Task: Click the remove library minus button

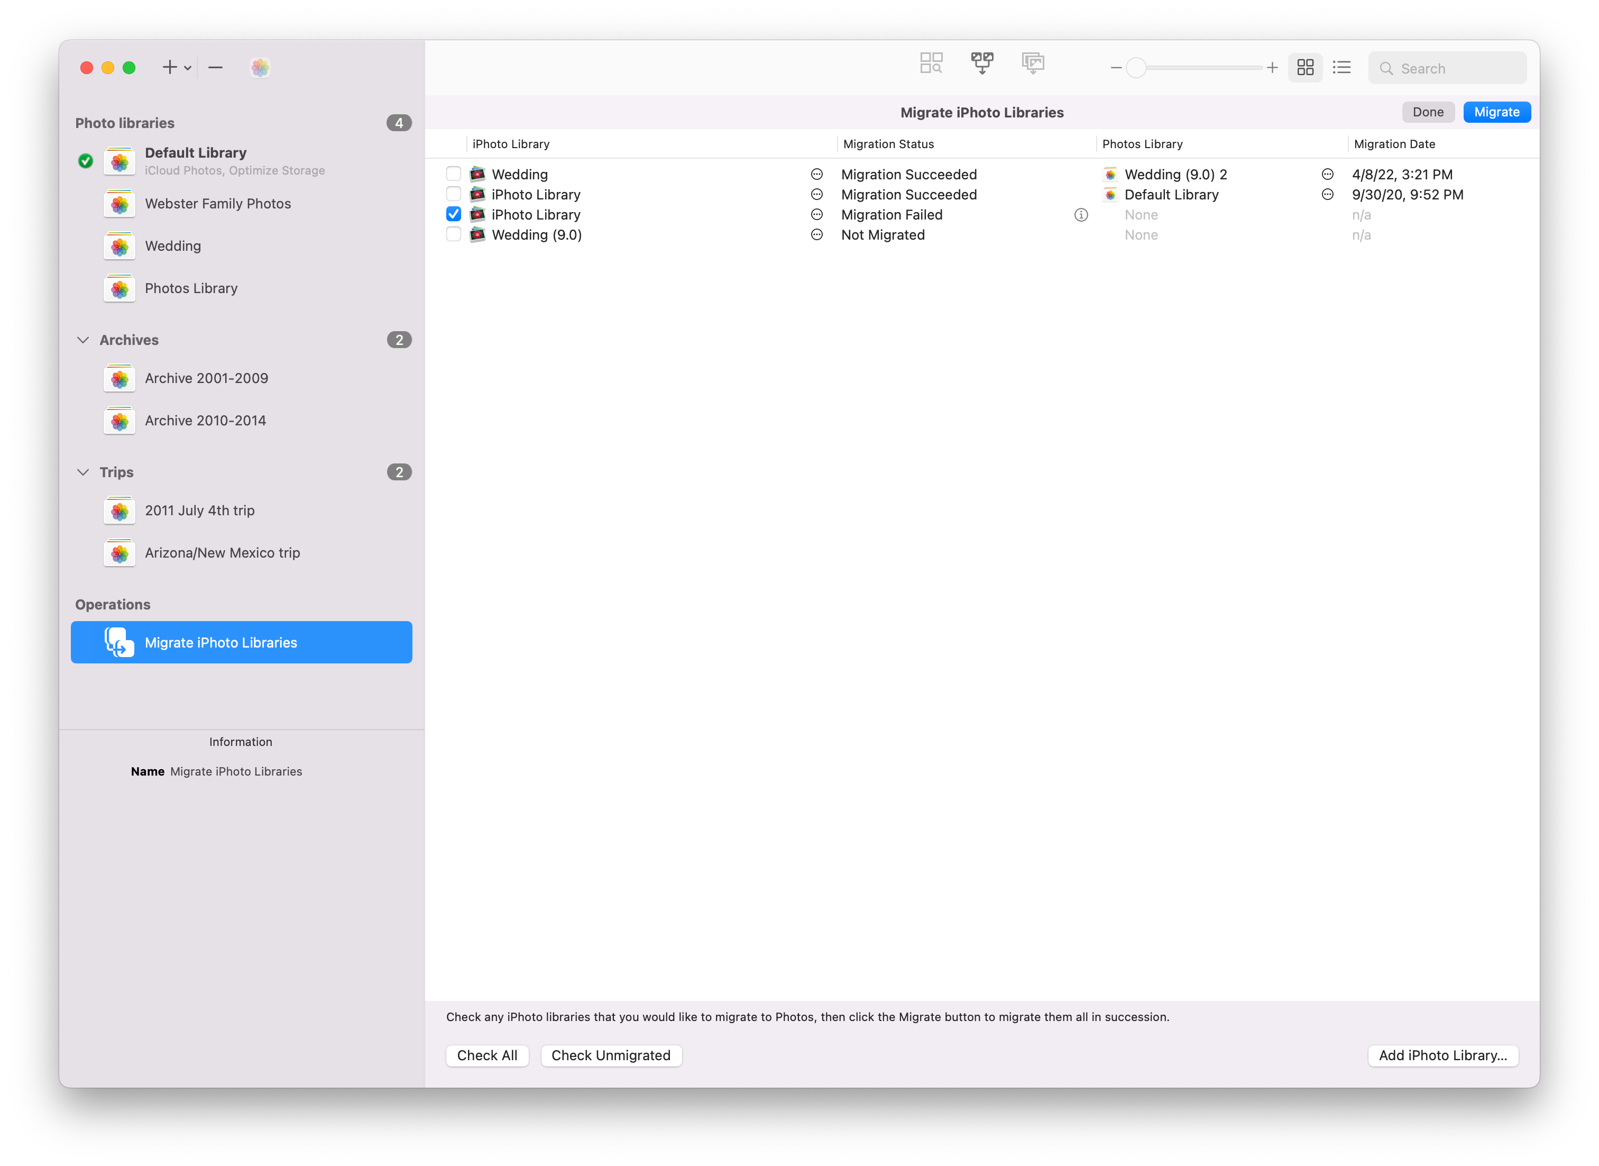Action: (216, 68)
